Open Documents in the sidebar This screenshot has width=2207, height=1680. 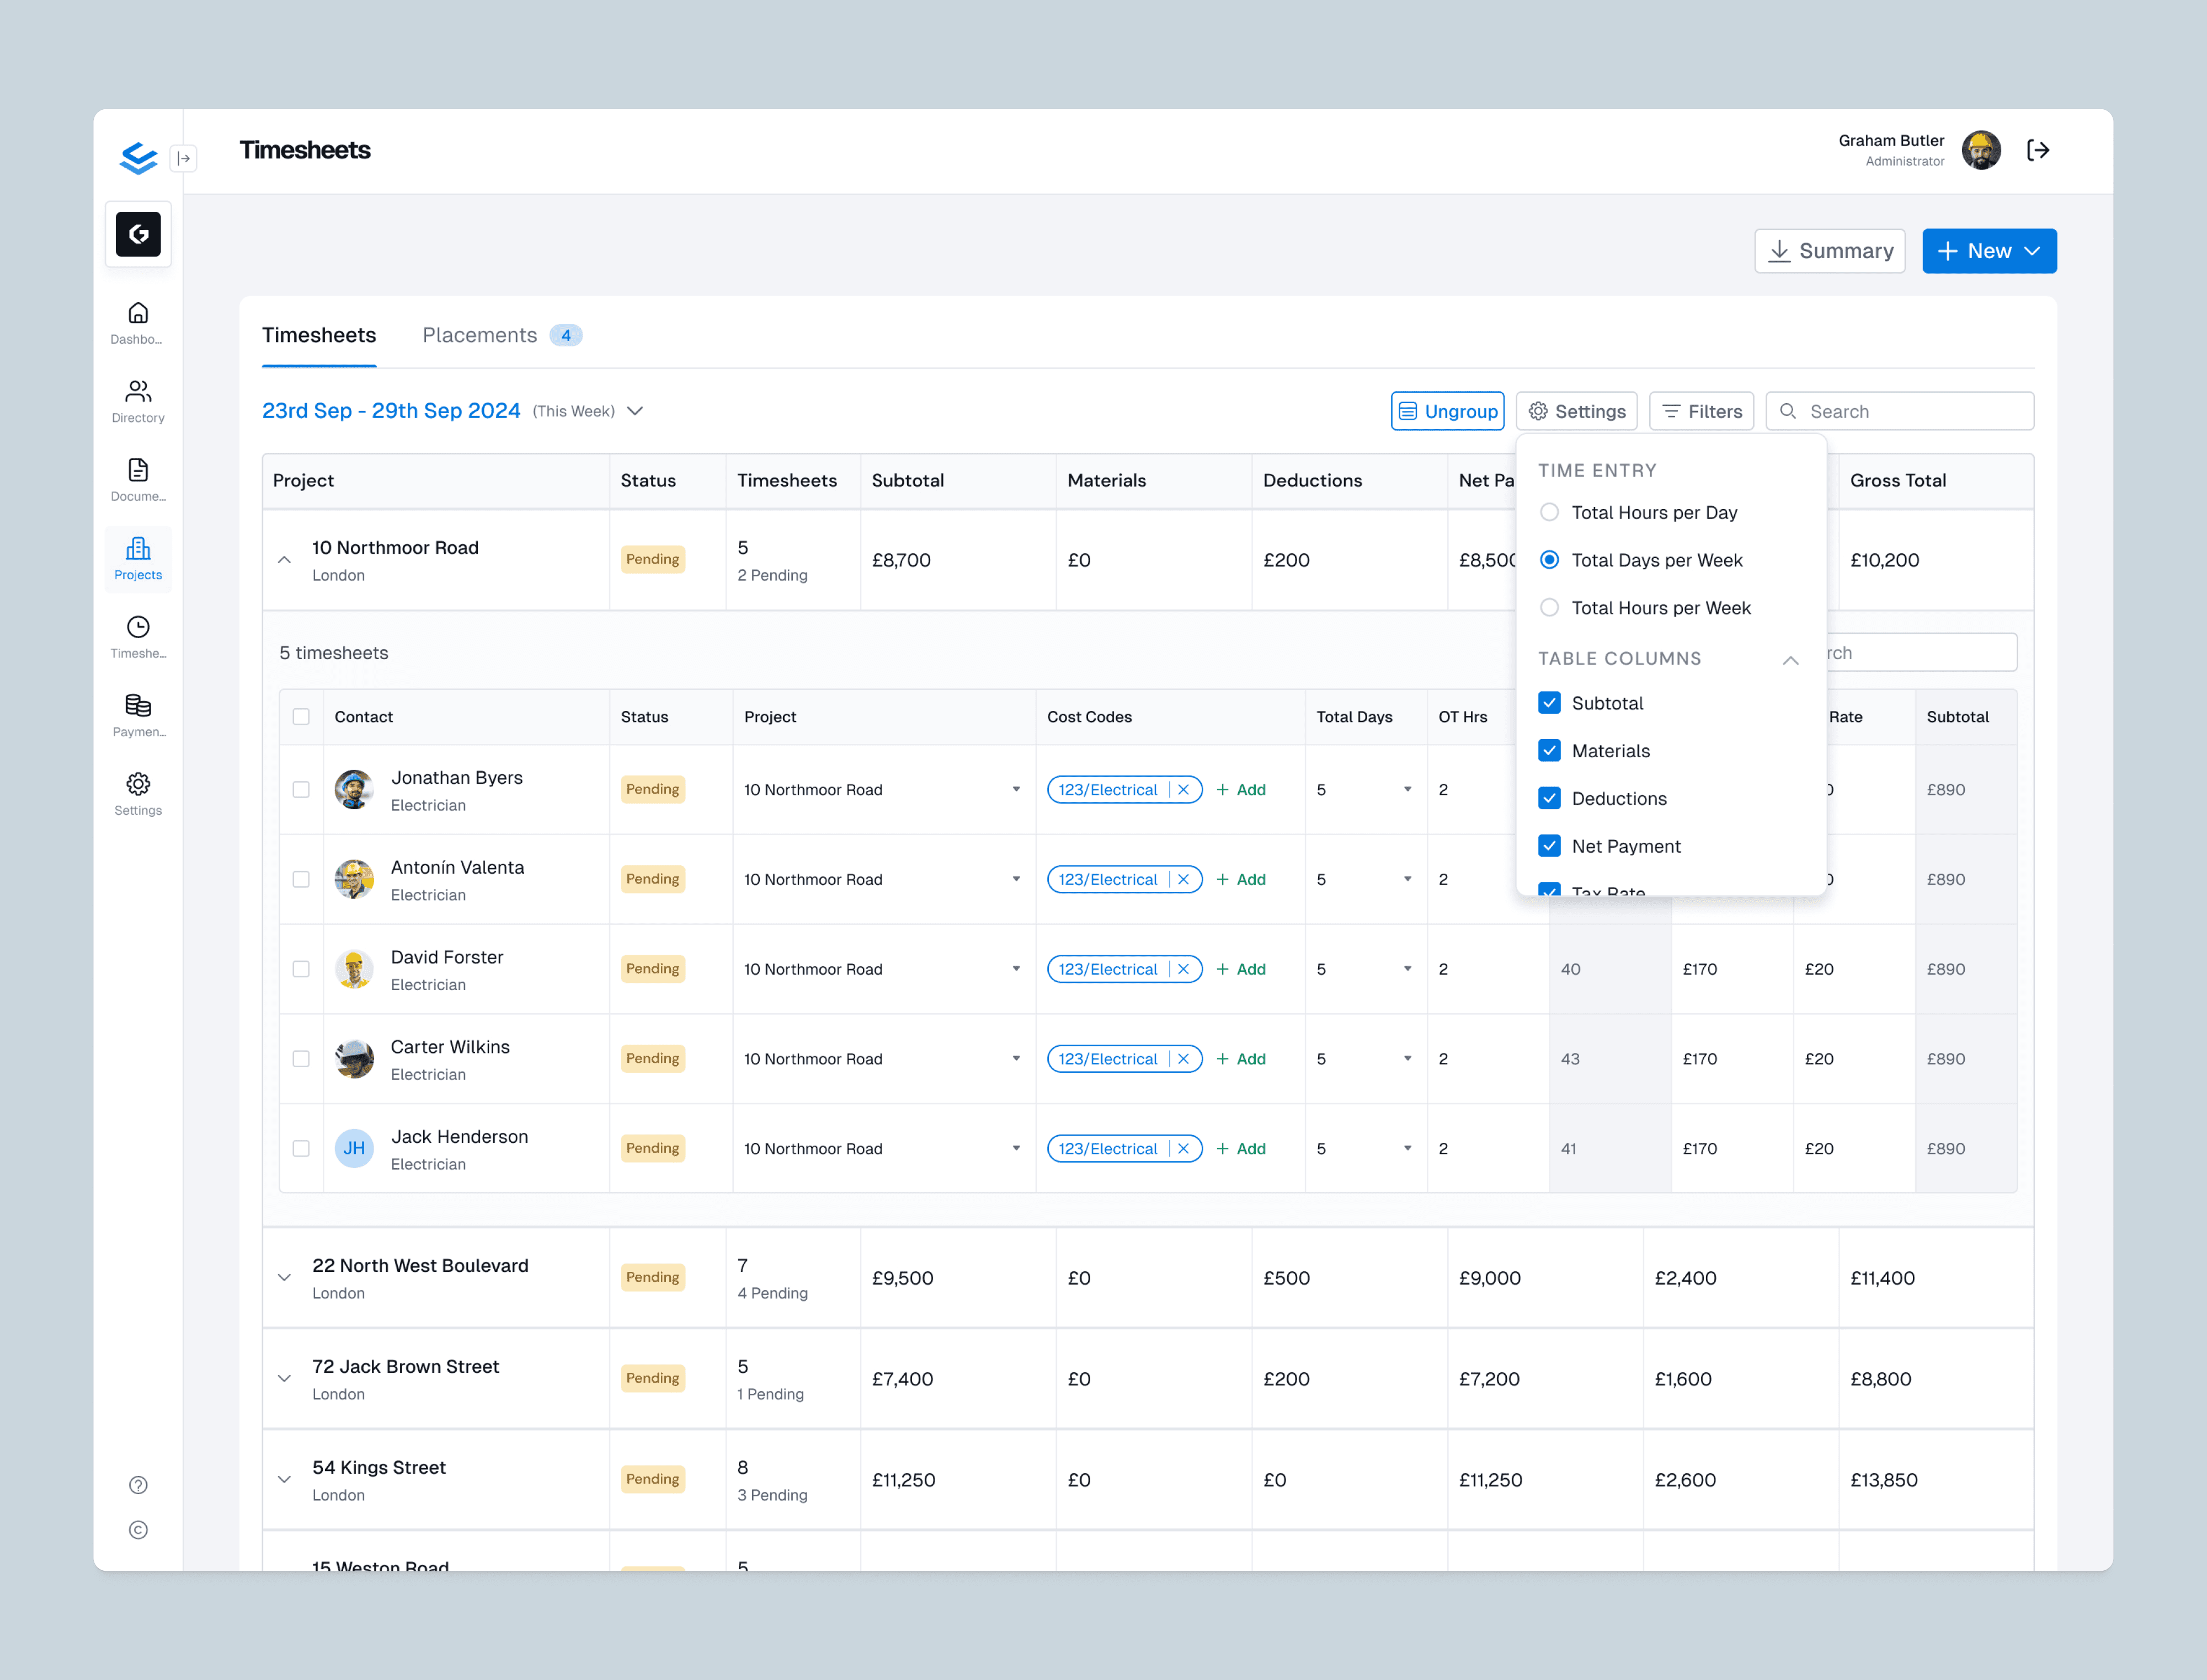[138, 480]
